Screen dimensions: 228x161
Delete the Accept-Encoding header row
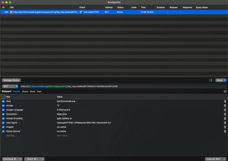(225, 118)
